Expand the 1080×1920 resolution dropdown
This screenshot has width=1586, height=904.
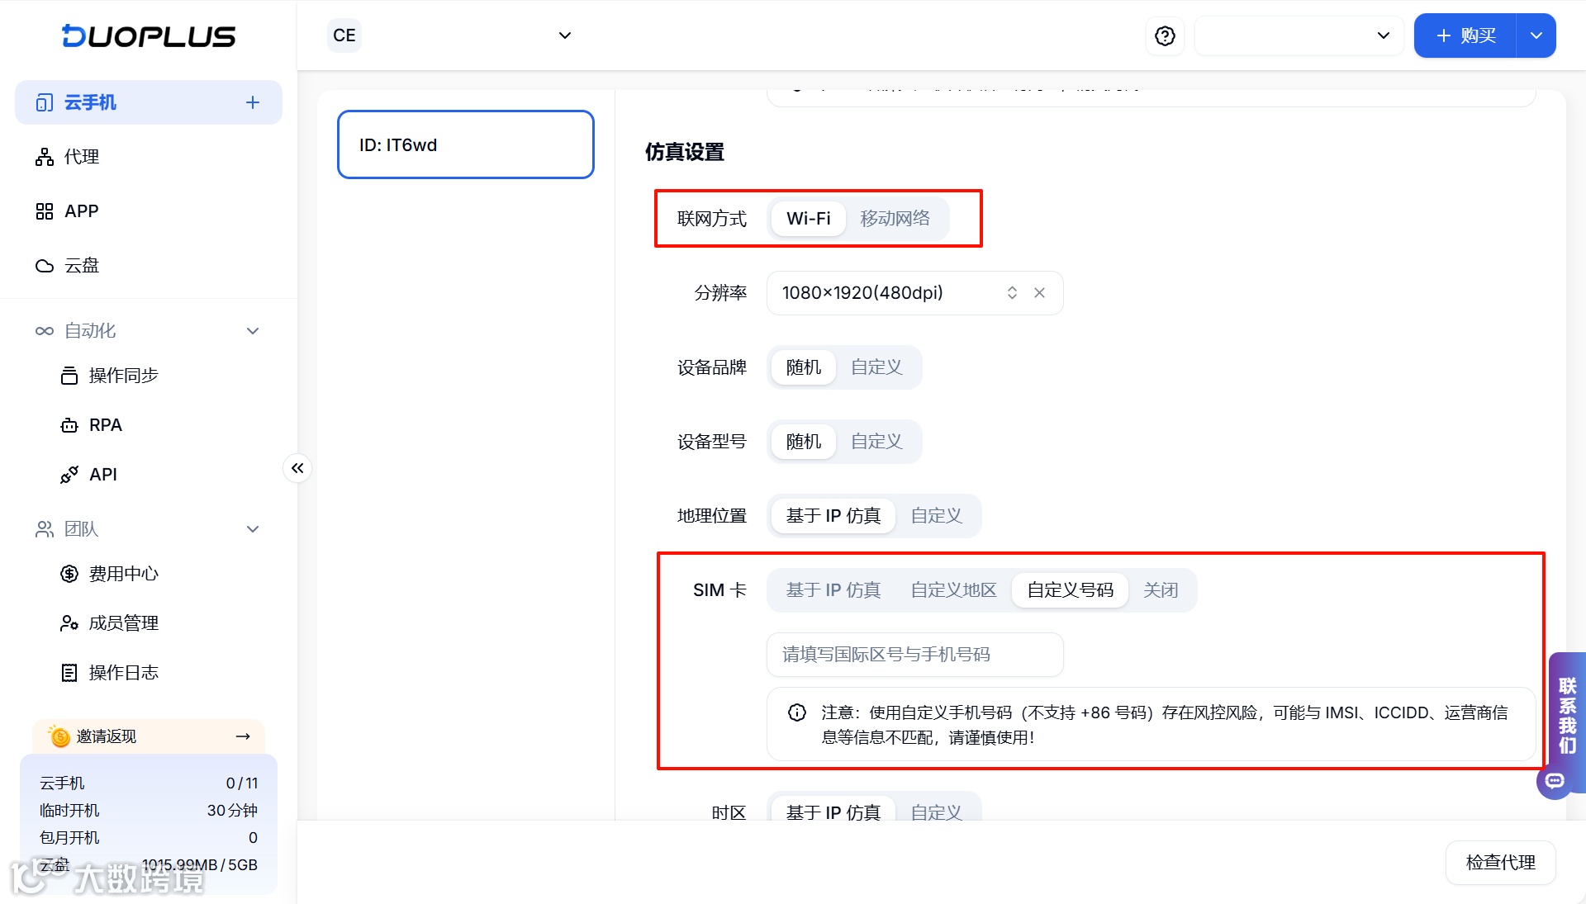1012,292
